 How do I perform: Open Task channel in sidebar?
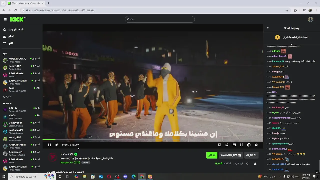21,89
